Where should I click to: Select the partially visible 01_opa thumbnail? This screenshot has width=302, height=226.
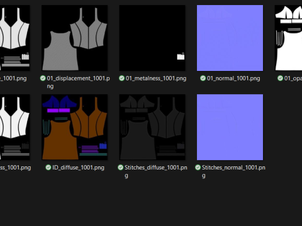pos(288,38)
